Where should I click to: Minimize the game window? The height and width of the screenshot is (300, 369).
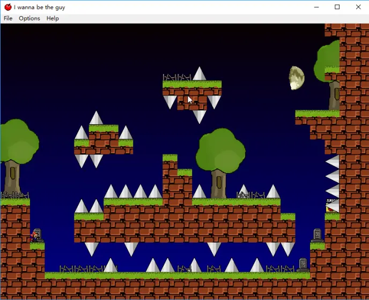point(316,7)
